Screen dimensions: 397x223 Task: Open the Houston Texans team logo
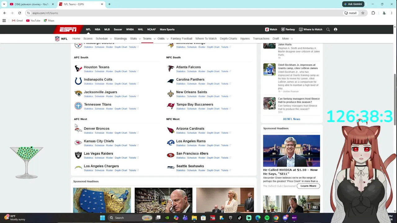pos(78,68)
